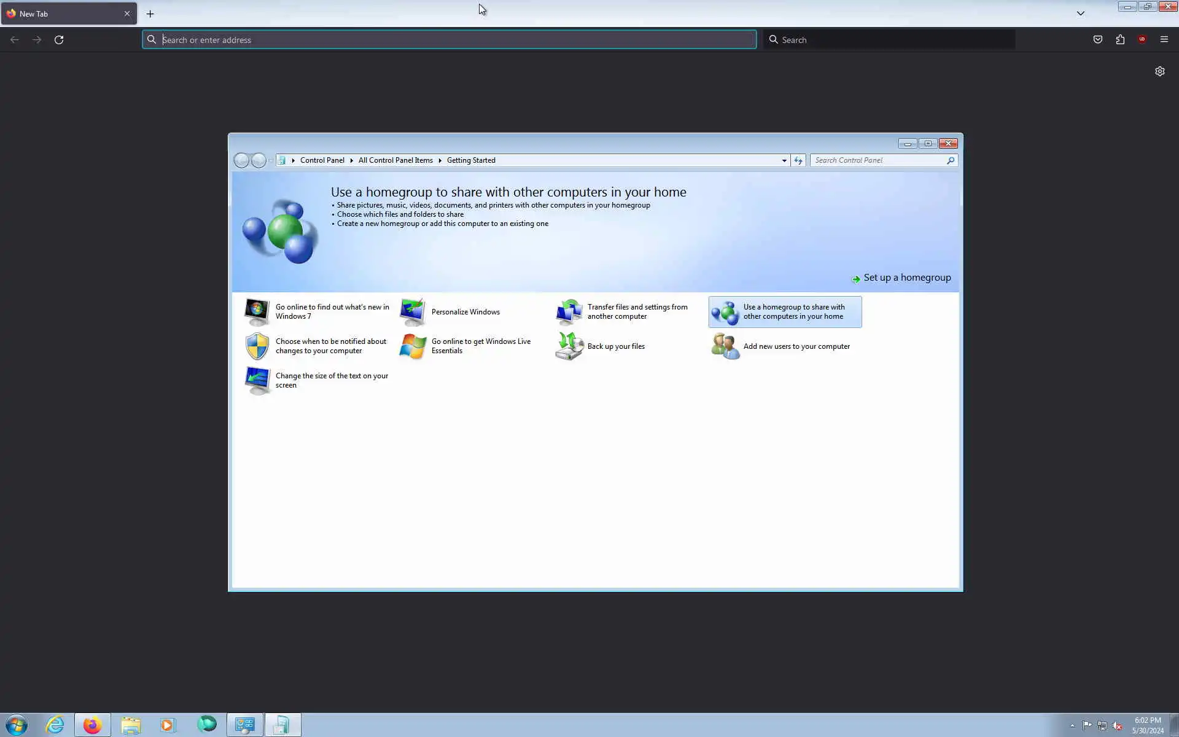Click the Add new users icon

[725, 346]
